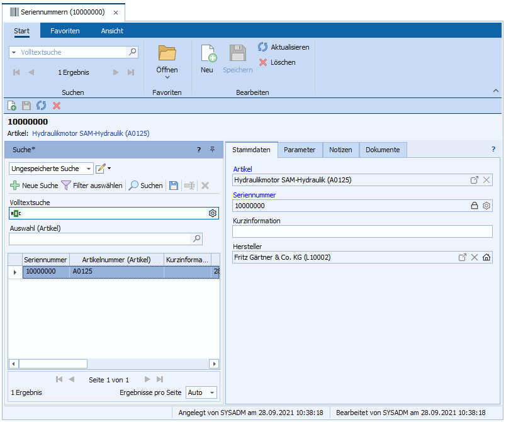Pin the Suche panel

click(212, 150)
